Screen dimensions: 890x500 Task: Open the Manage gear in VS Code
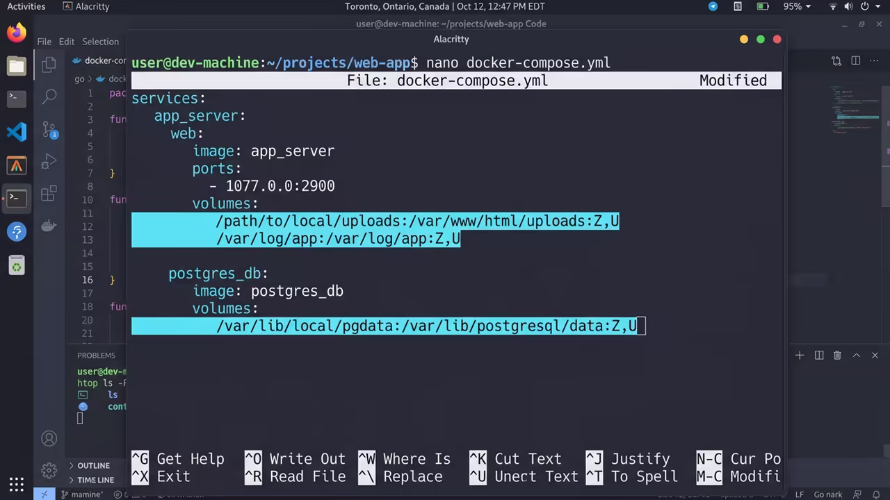point(49,471)
